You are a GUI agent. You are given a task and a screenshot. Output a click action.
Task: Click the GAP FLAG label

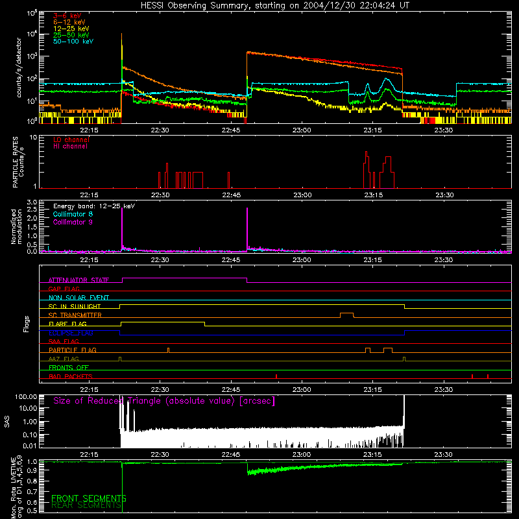click(x=64, y=289)
